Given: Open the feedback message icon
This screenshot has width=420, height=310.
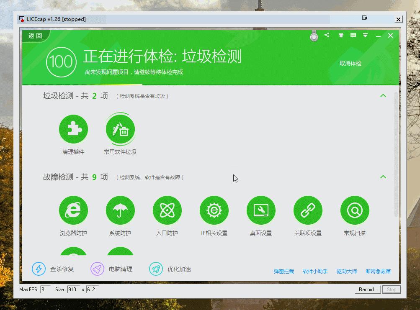Looking at the screenshot, I should click(x=353, y=35).
